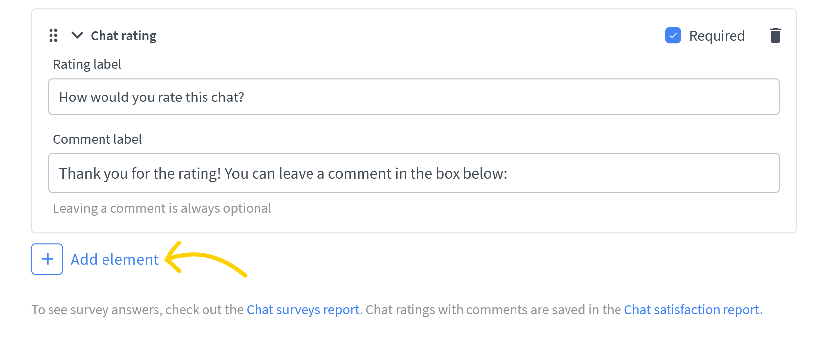Open the Chat satisfaction report link

[691, 309]
